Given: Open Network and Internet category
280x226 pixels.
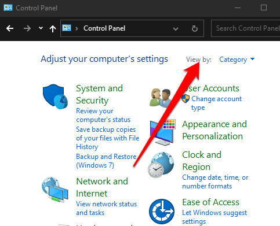Looking at the screenshot, I should pyautogui.click(x=102, y=187).
